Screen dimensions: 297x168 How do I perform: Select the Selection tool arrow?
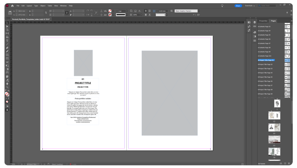pos(7,23)
